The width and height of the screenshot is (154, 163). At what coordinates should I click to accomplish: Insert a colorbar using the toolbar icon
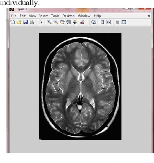point(102,22)
